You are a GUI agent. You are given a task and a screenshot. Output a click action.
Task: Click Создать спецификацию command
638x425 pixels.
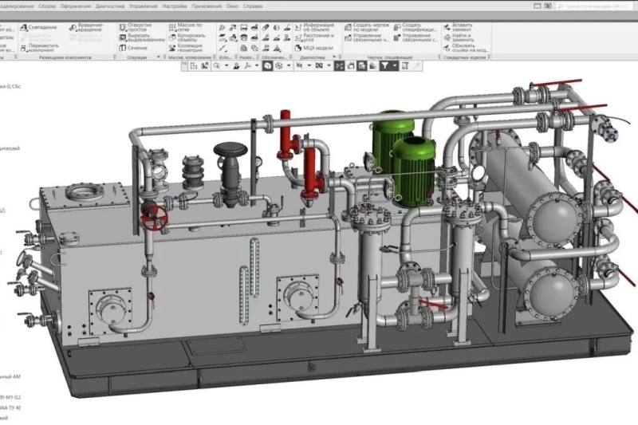(x=415, y=27)
